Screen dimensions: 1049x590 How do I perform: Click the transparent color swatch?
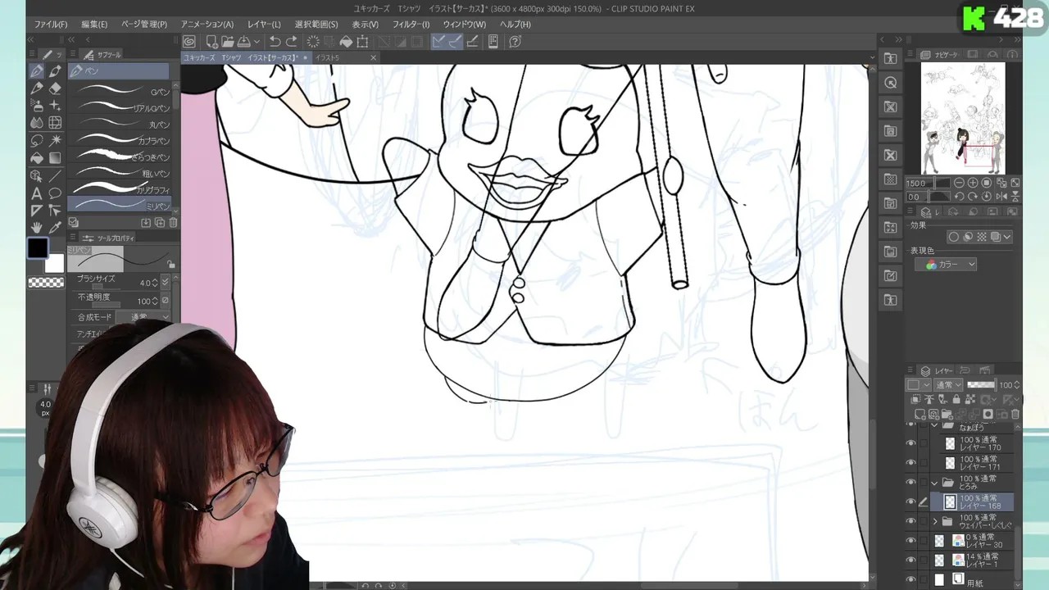tap(46, 283)
